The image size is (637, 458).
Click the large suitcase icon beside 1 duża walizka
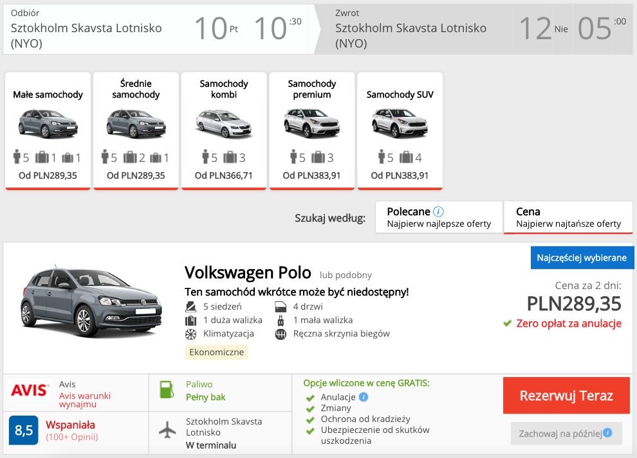190,321
